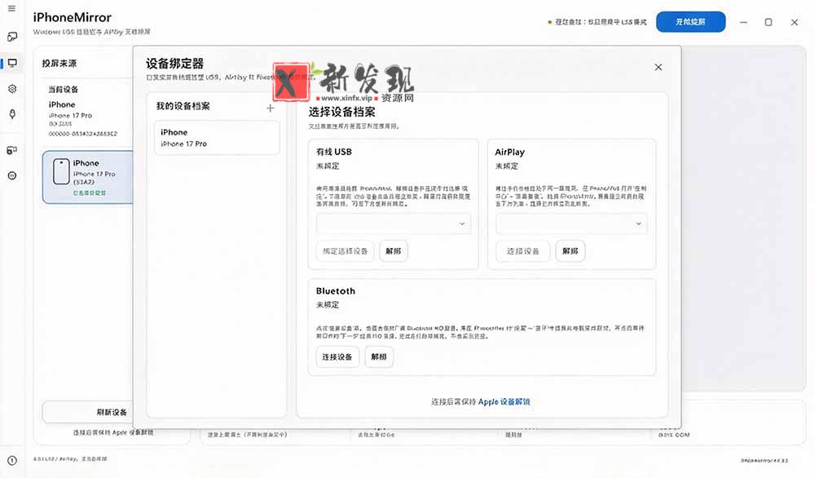The image size is (815, 478).
Task: Open the cast screen sidebar page
Action: click(x=12, y=37)
